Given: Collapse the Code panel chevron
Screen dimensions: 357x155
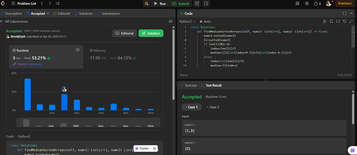Looking at the screenshot, I should (x=351, y=13).
